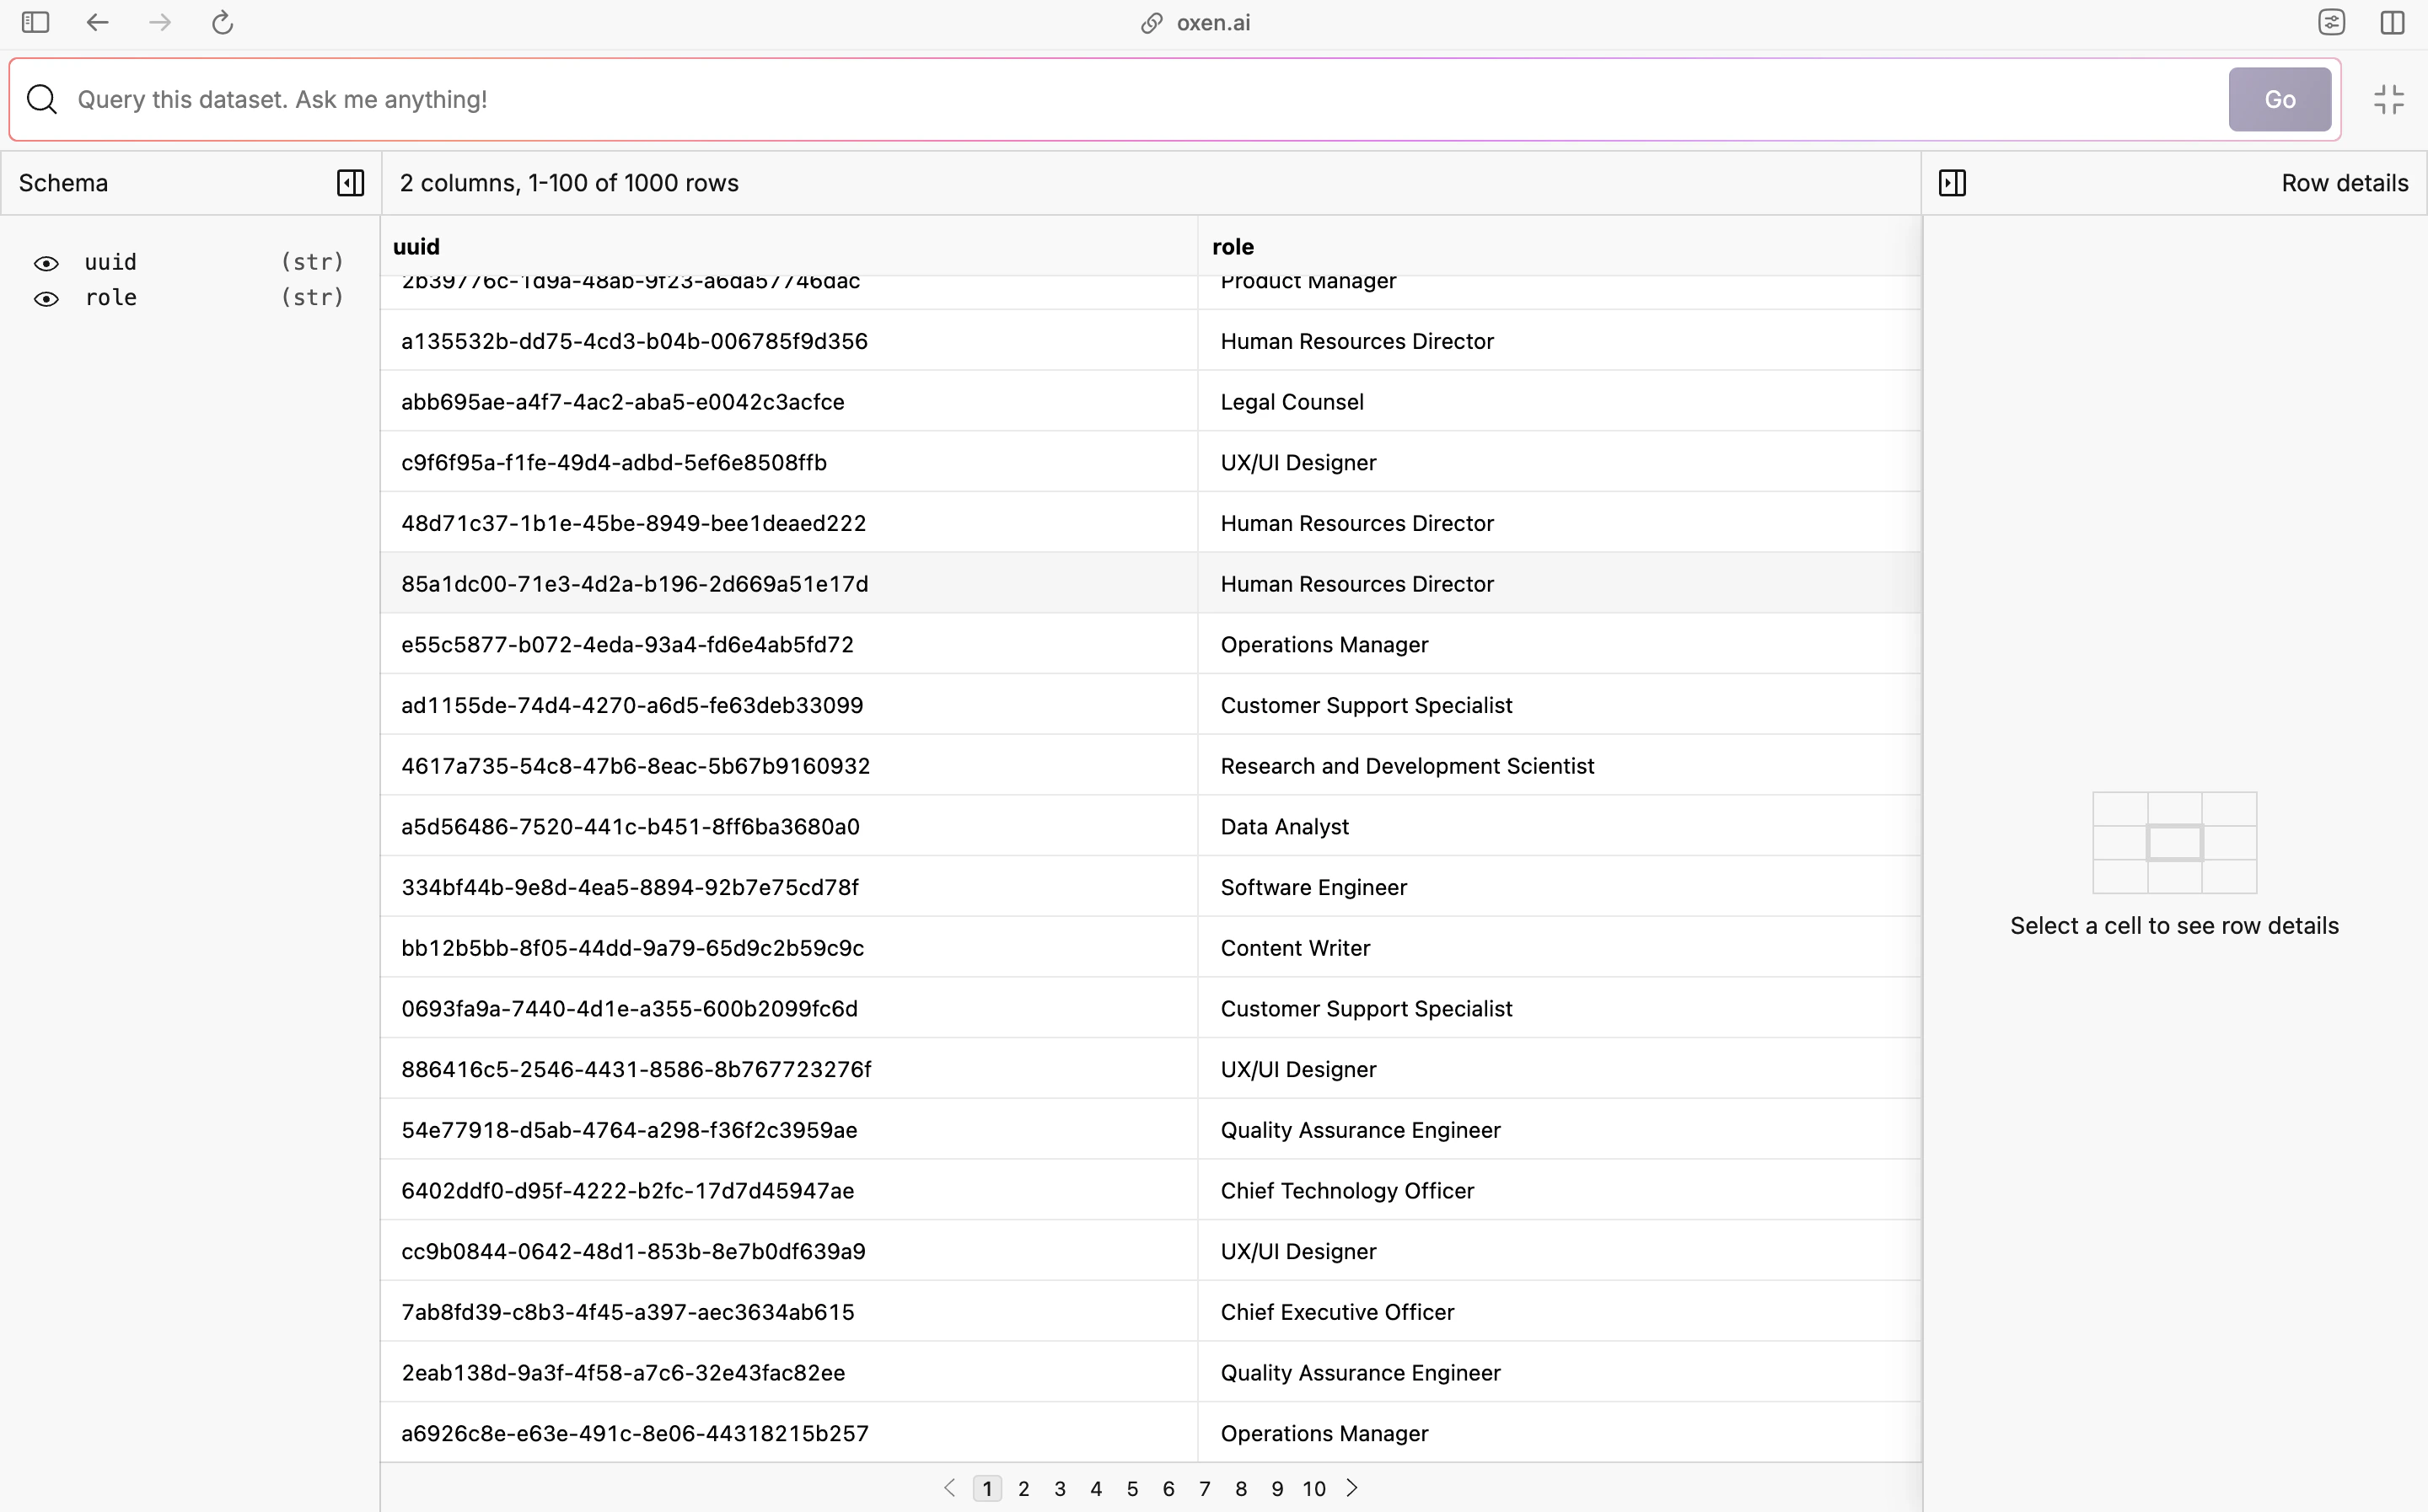Go to next page with right chevron
Screen dimensions: 2428x1512
click(1352, 1488)
